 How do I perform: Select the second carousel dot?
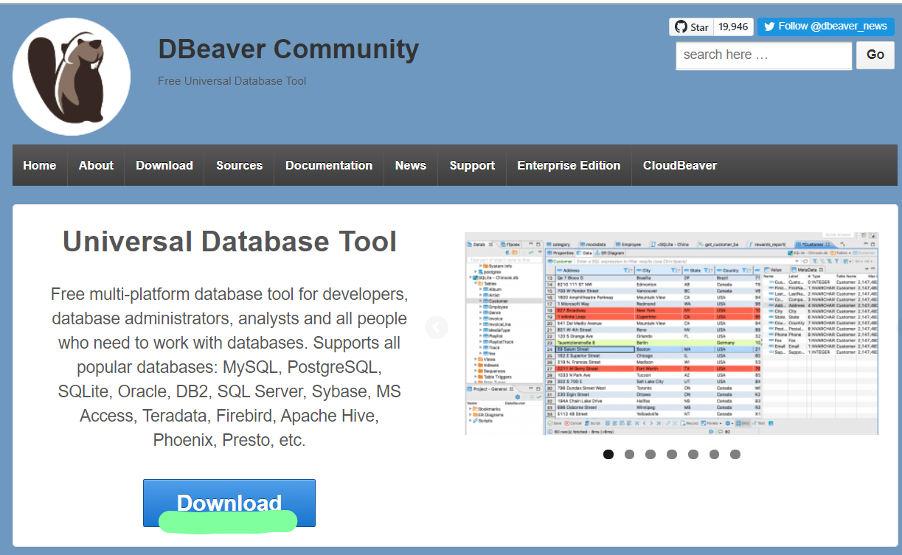coord(629,454)
